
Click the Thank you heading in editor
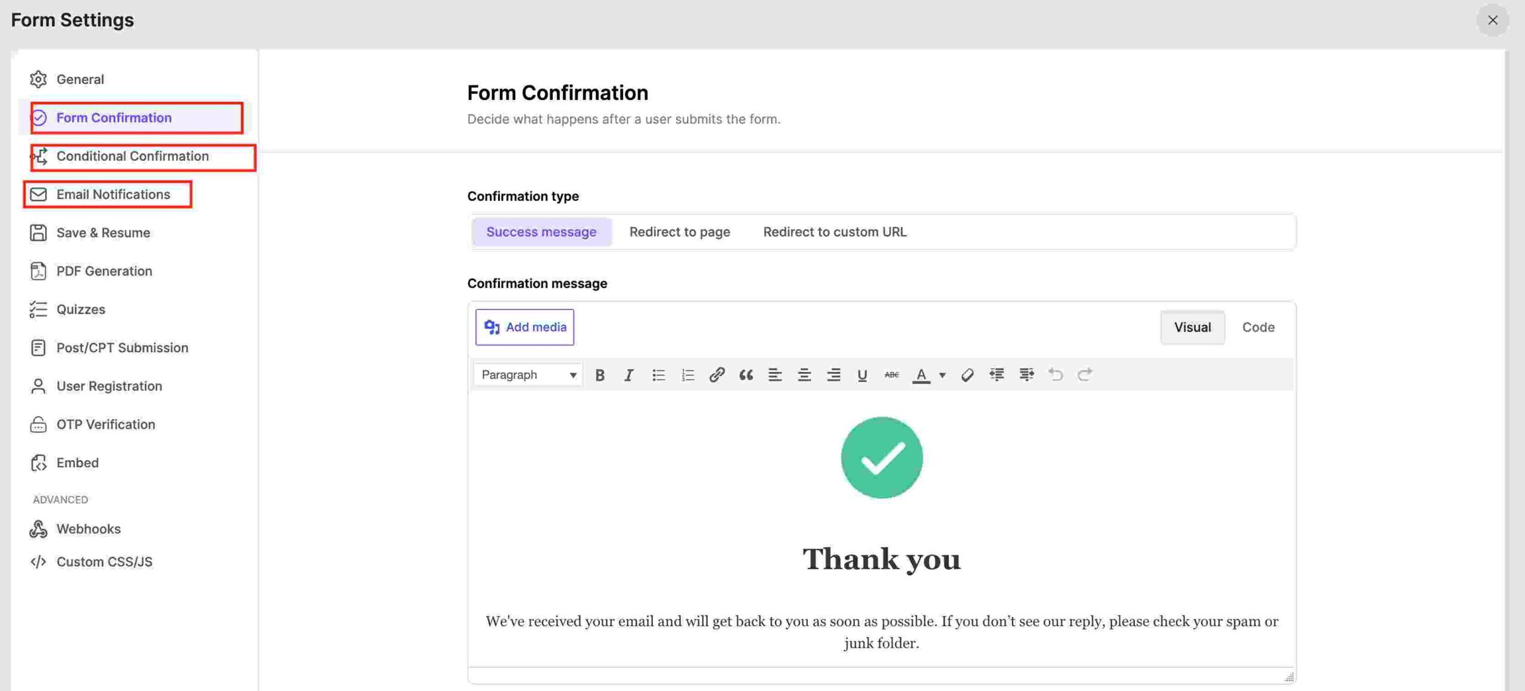(882, 559)
